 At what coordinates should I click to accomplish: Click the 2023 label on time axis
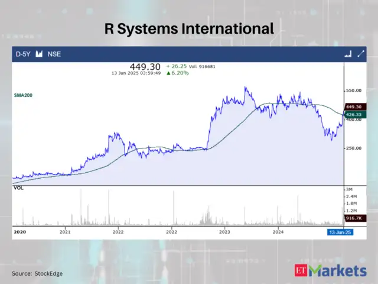tap(224, 232)
